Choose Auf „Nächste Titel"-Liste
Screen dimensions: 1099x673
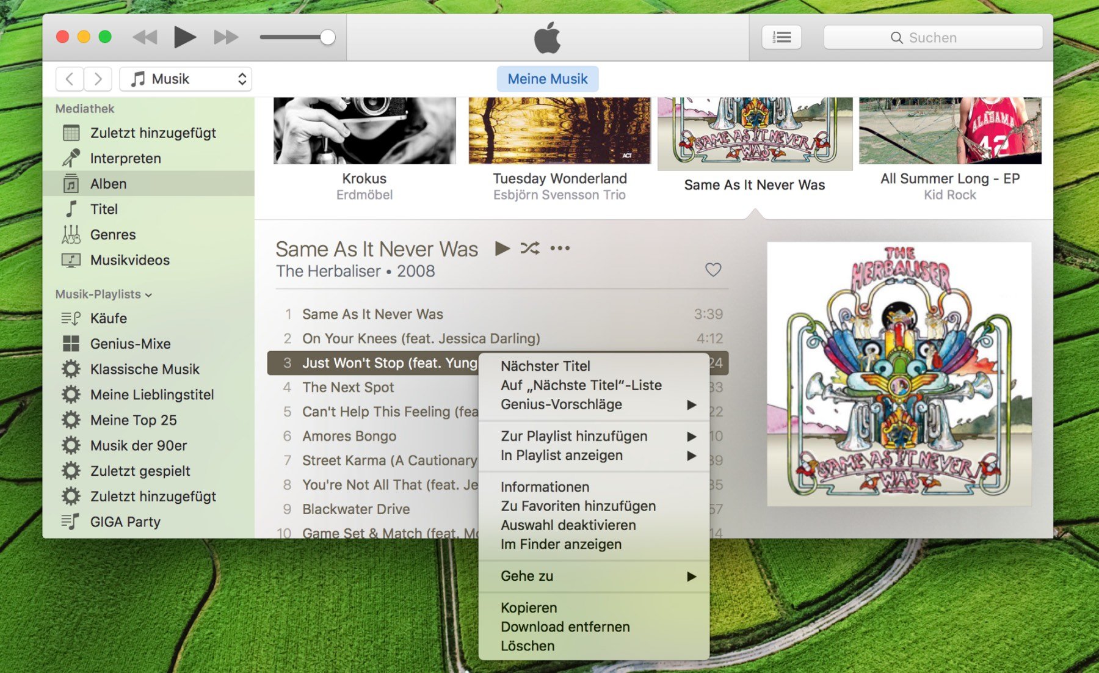coord(594,385)
